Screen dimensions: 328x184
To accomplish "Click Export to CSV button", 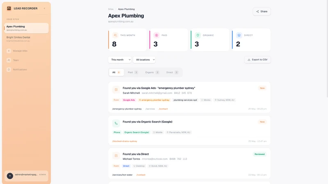I will coord(257,60).
